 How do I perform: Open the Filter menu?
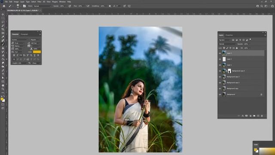pos(39,2)
